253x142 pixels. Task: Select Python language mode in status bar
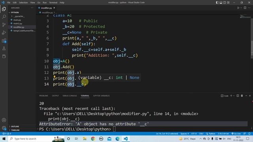click(211, 134)
